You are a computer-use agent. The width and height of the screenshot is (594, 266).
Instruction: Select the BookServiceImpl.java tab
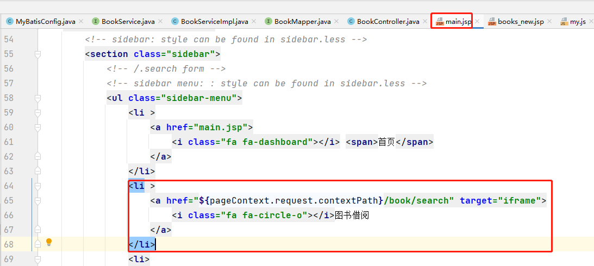coord(215,22)
